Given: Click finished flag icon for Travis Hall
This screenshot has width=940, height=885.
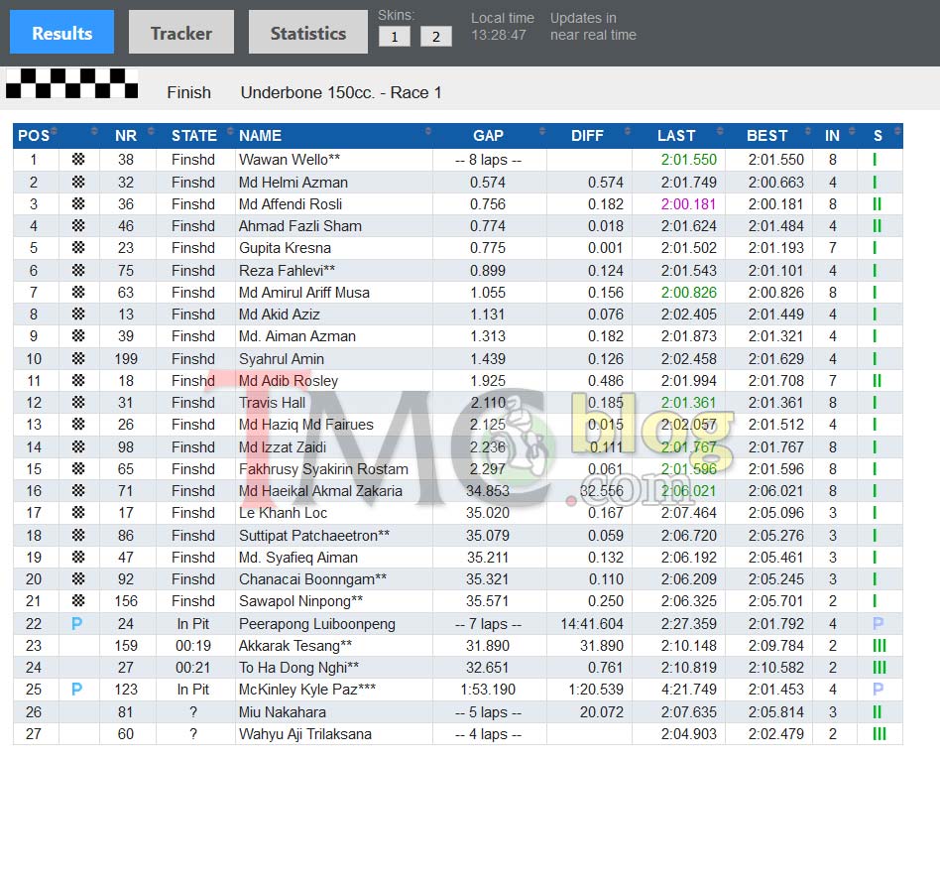Looking at the screenshot, I should [78, 402].
